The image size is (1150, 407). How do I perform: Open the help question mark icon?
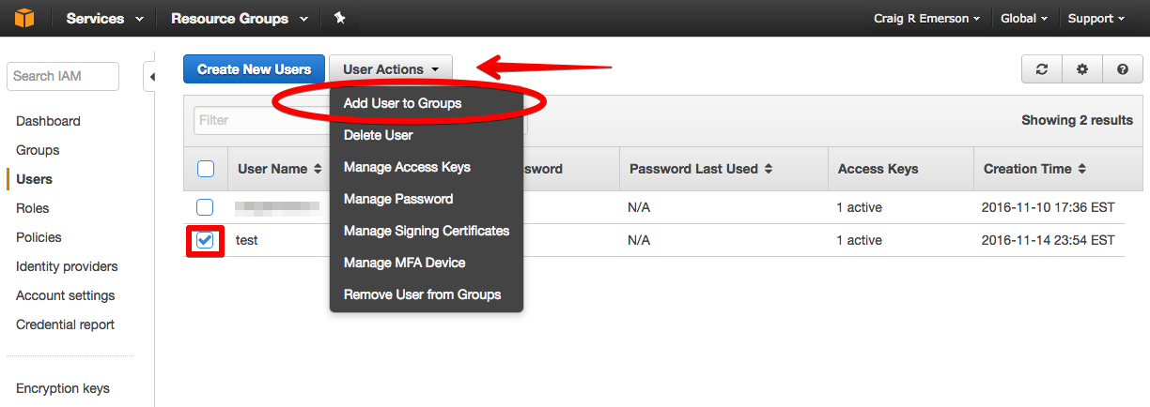tap(1123, 69)
